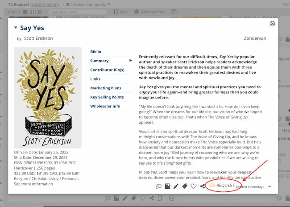Click the 'Type here to find' field
Image resolution: width=290 pixels, height=207 pixels.
click(78, 12)
